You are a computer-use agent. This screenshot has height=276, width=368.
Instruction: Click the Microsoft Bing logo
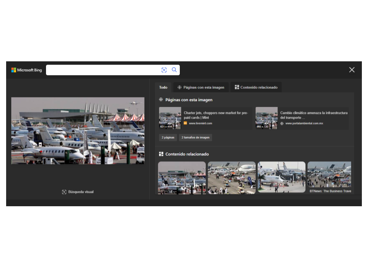click(26, 70)
